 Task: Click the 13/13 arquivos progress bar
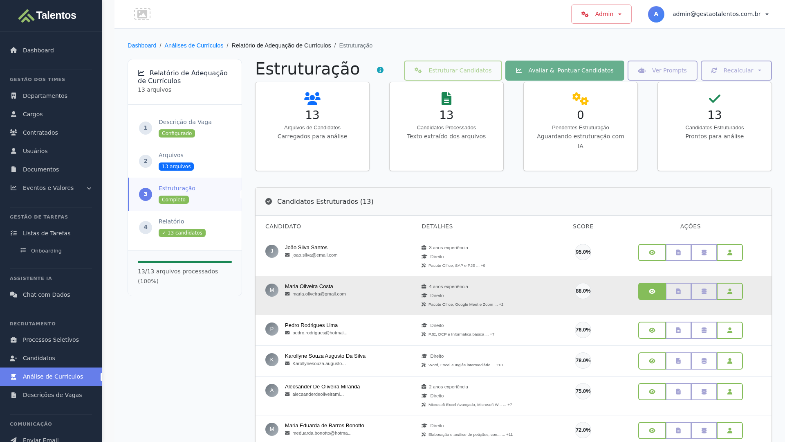184,262
